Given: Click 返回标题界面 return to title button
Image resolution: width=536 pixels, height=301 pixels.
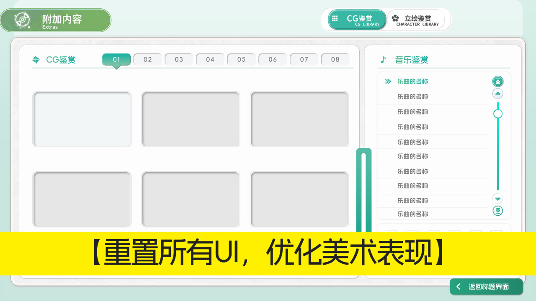Looking at the screenshot, I should pyautogui.click(x=486, y=286).
